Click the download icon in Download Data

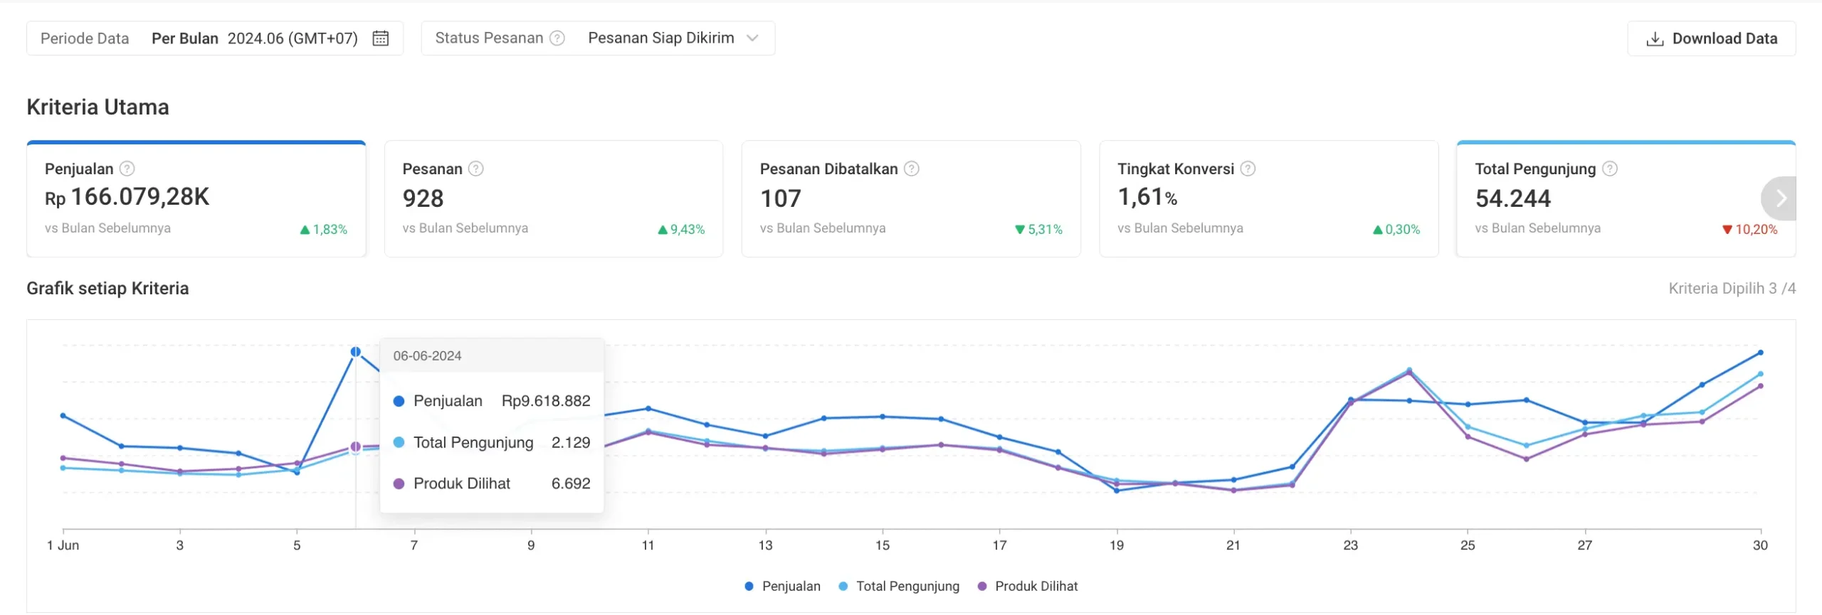tap(1655, 39)
